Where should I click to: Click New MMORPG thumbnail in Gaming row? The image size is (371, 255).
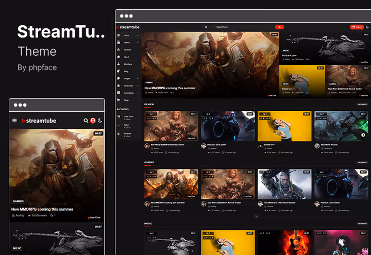171,184
